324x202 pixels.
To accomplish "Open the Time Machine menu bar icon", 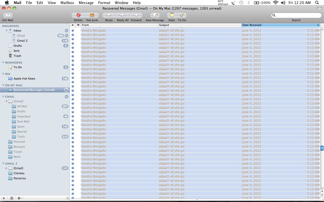I will 241,3.
